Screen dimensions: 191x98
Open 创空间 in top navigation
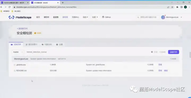point(65,17)
